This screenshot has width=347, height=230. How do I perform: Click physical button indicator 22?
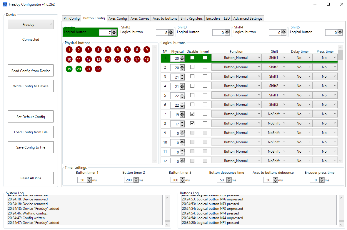(98, 69)
